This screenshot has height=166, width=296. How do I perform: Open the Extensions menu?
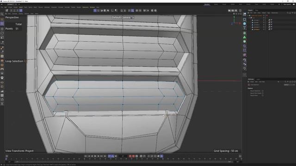pos(85,7)
